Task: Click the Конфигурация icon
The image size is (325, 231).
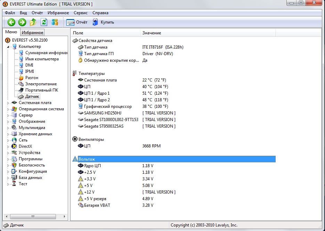Action: pyautogui.click(x=14, y=171)
